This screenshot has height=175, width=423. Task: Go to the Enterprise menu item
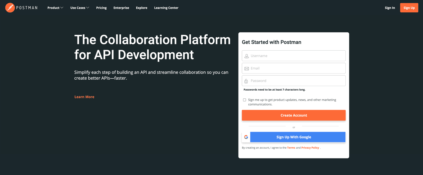[x=121, y=8]
